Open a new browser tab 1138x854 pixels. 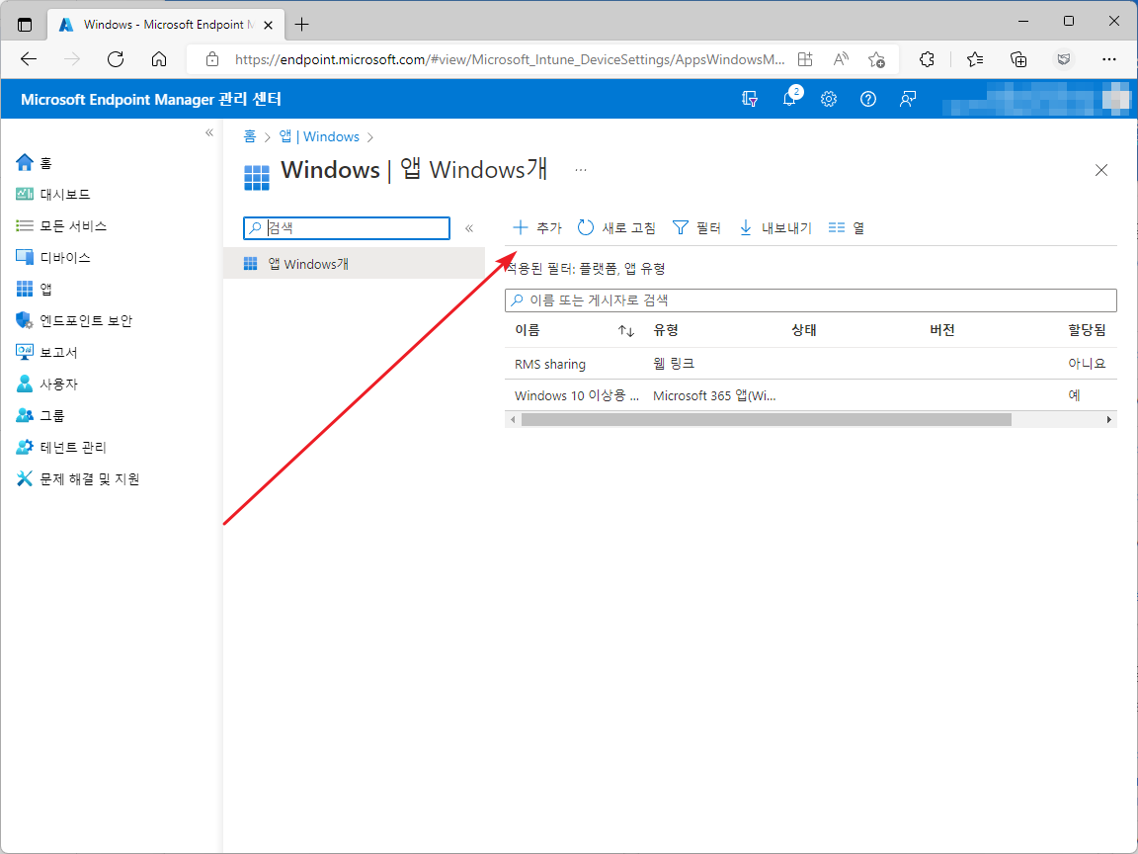[302, 25]
